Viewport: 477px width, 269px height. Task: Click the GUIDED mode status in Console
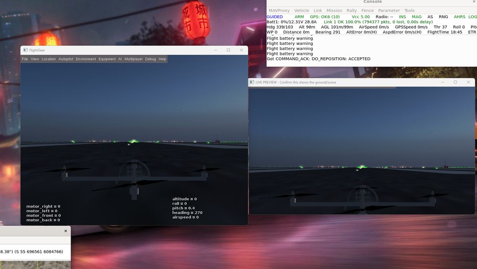[x=274, y=17]
